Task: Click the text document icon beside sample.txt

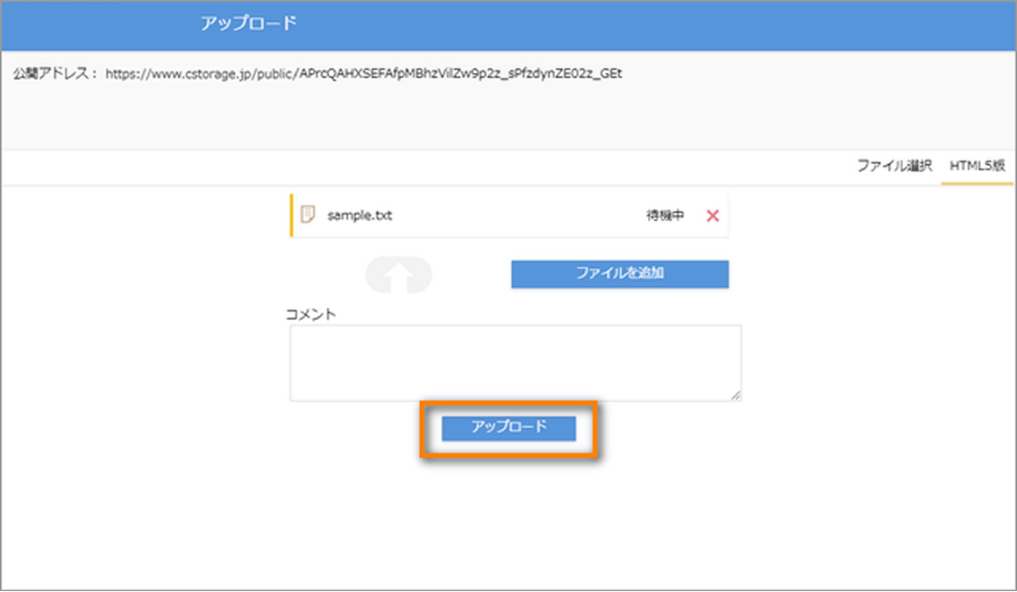Action: (308, 215)
